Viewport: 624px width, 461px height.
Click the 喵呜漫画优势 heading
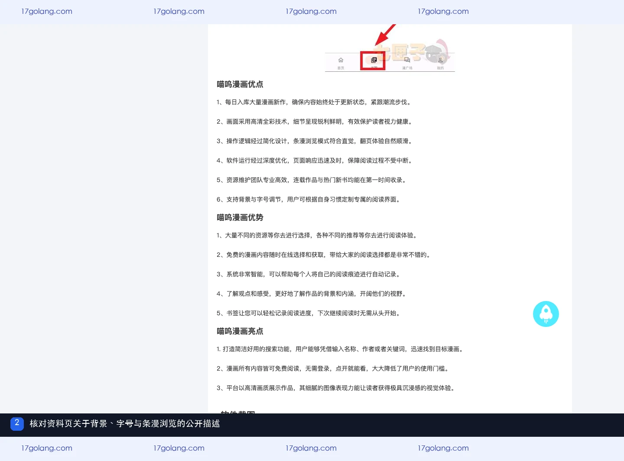[x=240, y=218]
